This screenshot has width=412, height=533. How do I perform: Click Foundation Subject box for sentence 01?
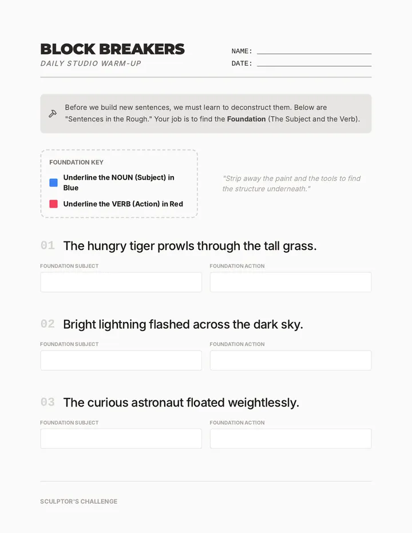coord(121,282)
